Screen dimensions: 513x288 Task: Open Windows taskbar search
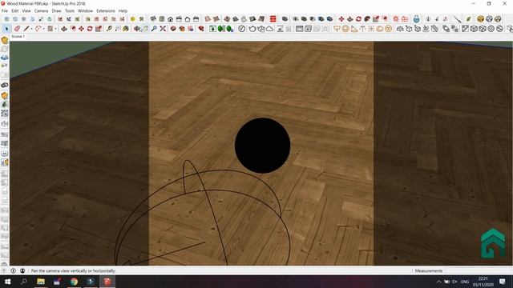24,282
